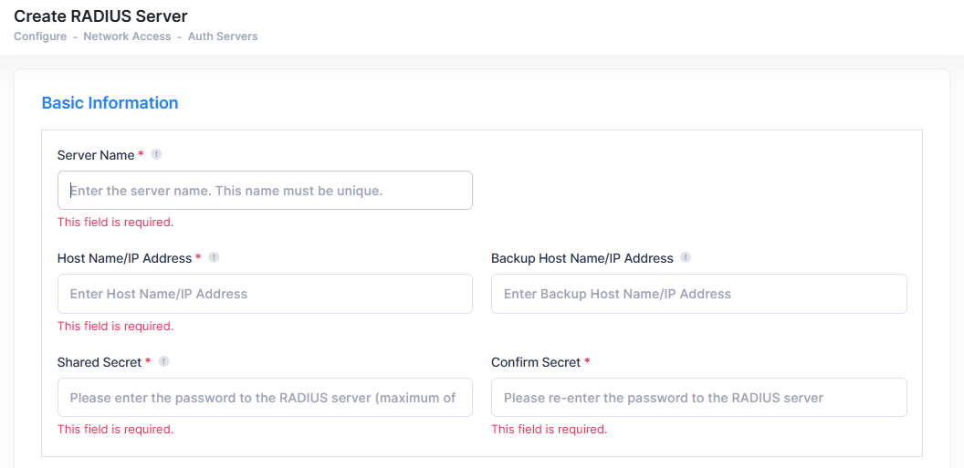This screenshot has height=468, width=964.
Task: Navigate to Auth Servers breadcrumb
Action: tap(223, 36)
